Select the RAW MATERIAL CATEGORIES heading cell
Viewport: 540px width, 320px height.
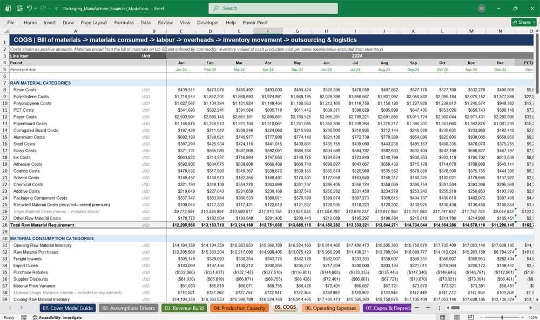[76, 83]
